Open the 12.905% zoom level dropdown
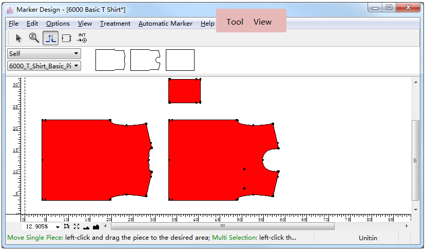 (57, 226)
